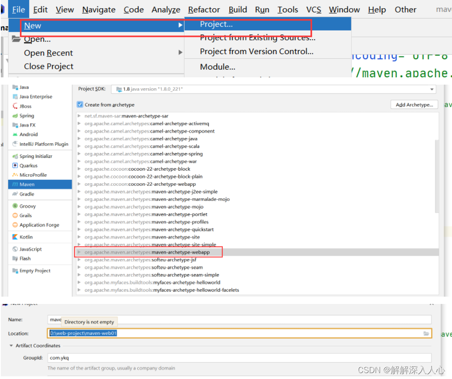Select Spring Initializr icon
Viewport: 452px width, 379px height.
(x=15, y=157)
